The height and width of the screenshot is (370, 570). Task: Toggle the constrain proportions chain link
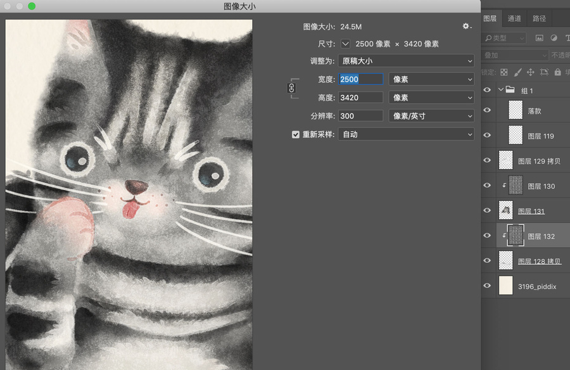[291, 88]
